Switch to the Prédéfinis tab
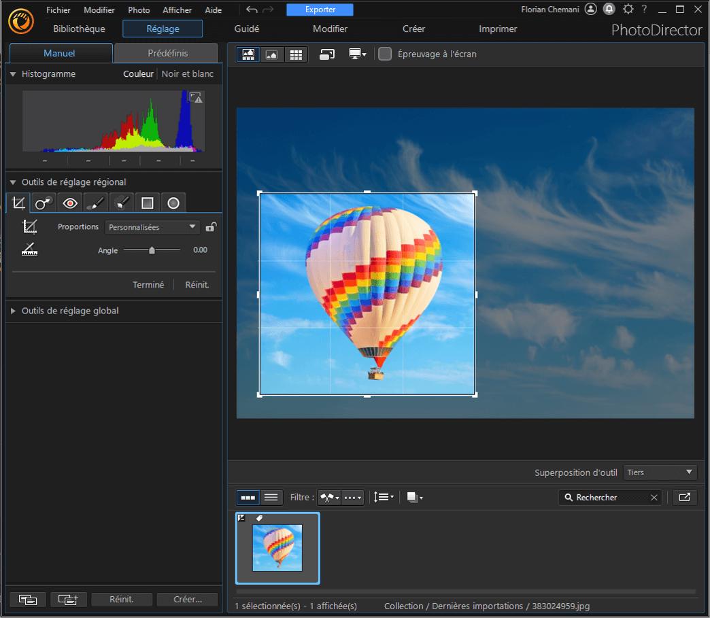Viewport: 710px width, 618px height. (x=167, y=53)
